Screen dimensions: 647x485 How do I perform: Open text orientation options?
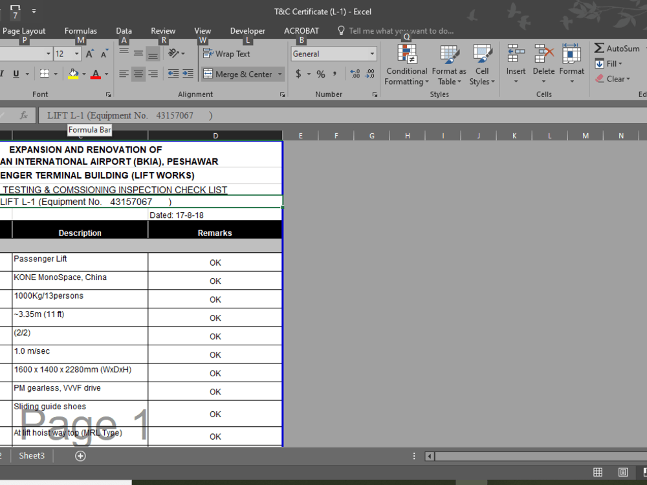click(176, 54)
